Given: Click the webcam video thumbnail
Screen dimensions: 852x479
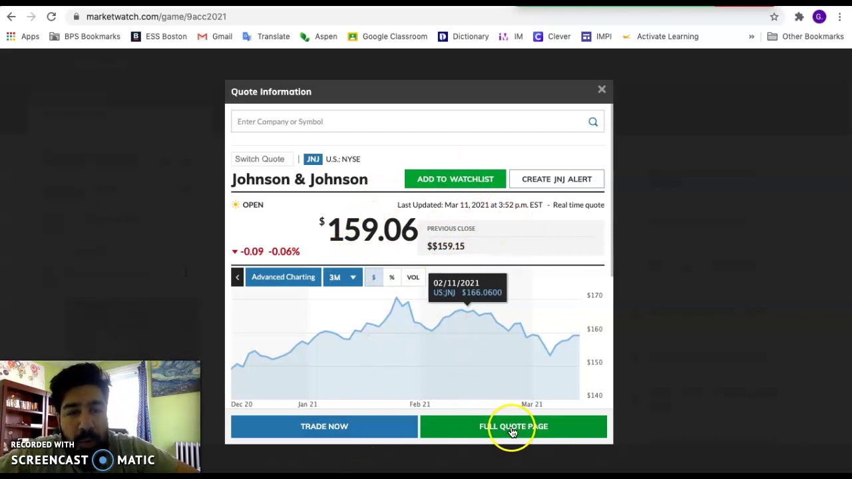Looking at the screenshot, I should (100, 416).
